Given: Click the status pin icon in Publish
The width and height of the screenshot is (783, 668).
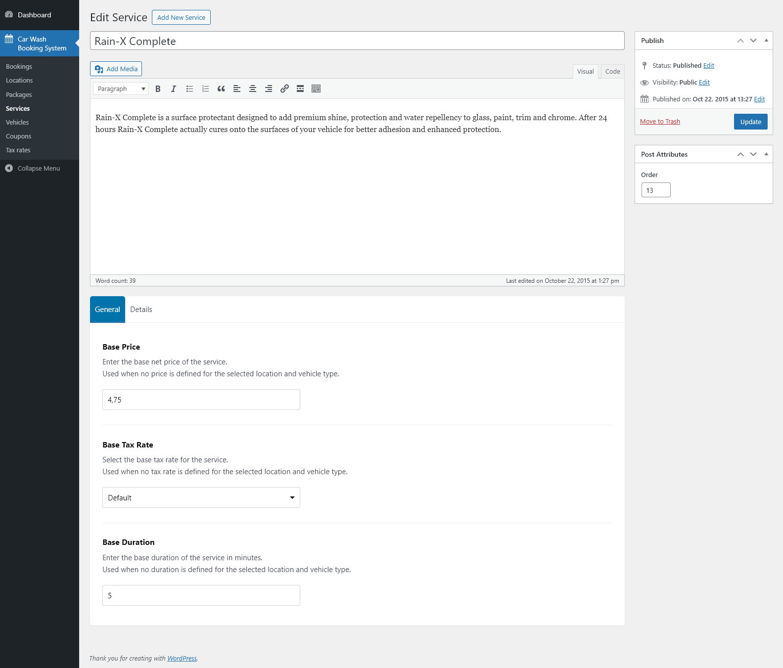Looking at the screenshot, I should point(645,66).
